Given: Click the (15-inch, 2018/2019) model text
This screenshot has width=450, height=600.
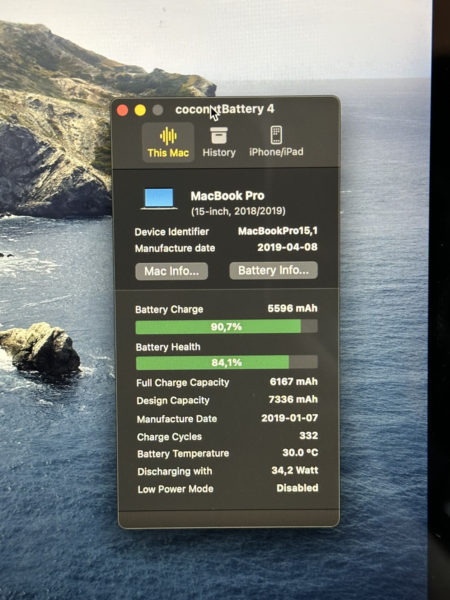Looking at the screenshot, I should coord(238,211).
